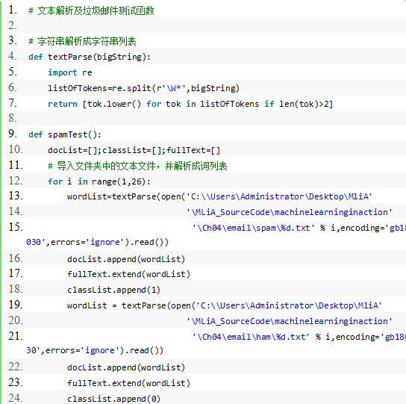Screen dimensions: 406x404
Task: Click 'def textParse(bigString):' on line 4
Action: (x=90, y=57)
